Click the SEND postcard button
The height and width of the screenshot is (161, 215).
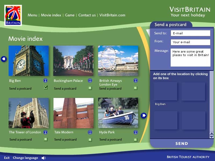point(182,144)
